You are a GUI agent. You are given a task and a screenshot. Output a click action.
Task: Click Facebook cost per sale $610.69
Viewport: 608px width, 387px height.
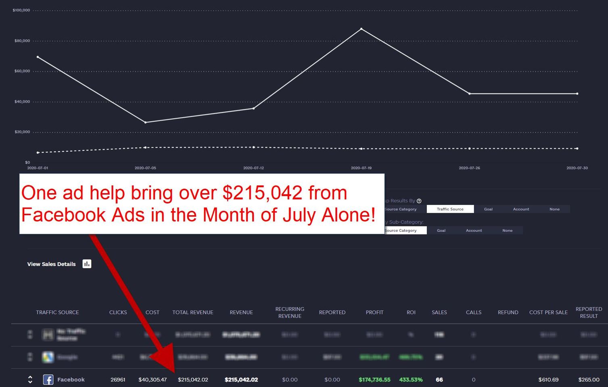point(548,380)
